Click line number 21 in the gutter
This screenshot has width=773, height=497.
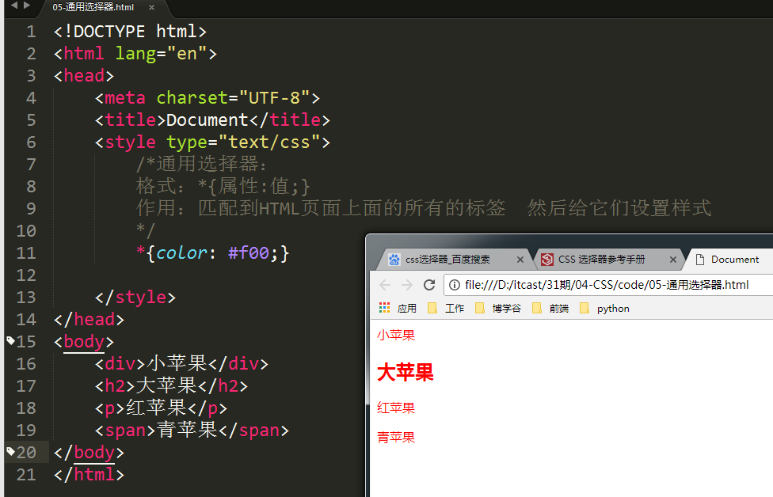[26, 475]
